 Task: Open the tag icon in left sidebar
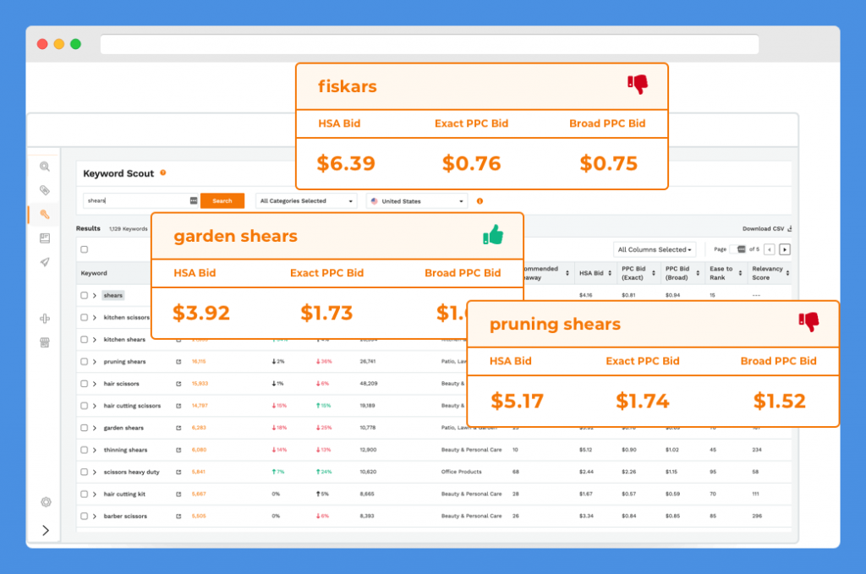tap(45, 190)
